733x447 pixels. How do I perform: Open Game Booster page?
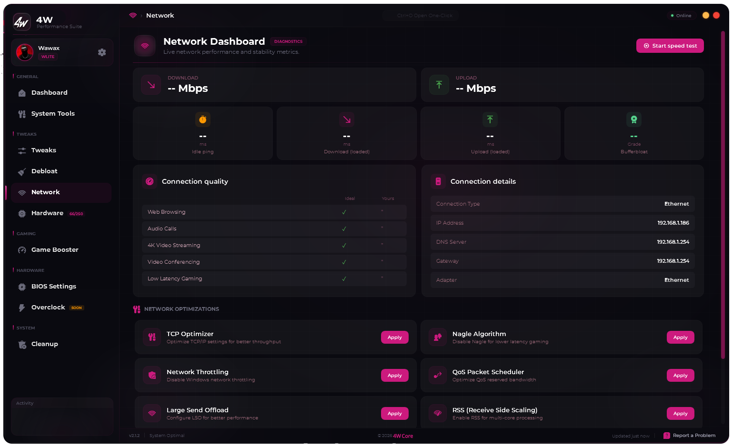(61, 250)
